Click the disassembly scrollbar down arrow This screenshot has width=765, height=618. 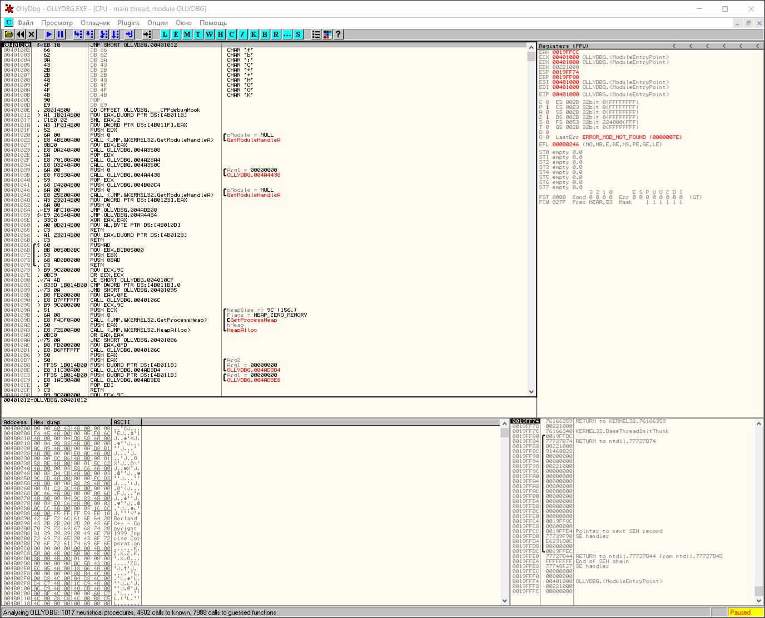tap(531, 392)
